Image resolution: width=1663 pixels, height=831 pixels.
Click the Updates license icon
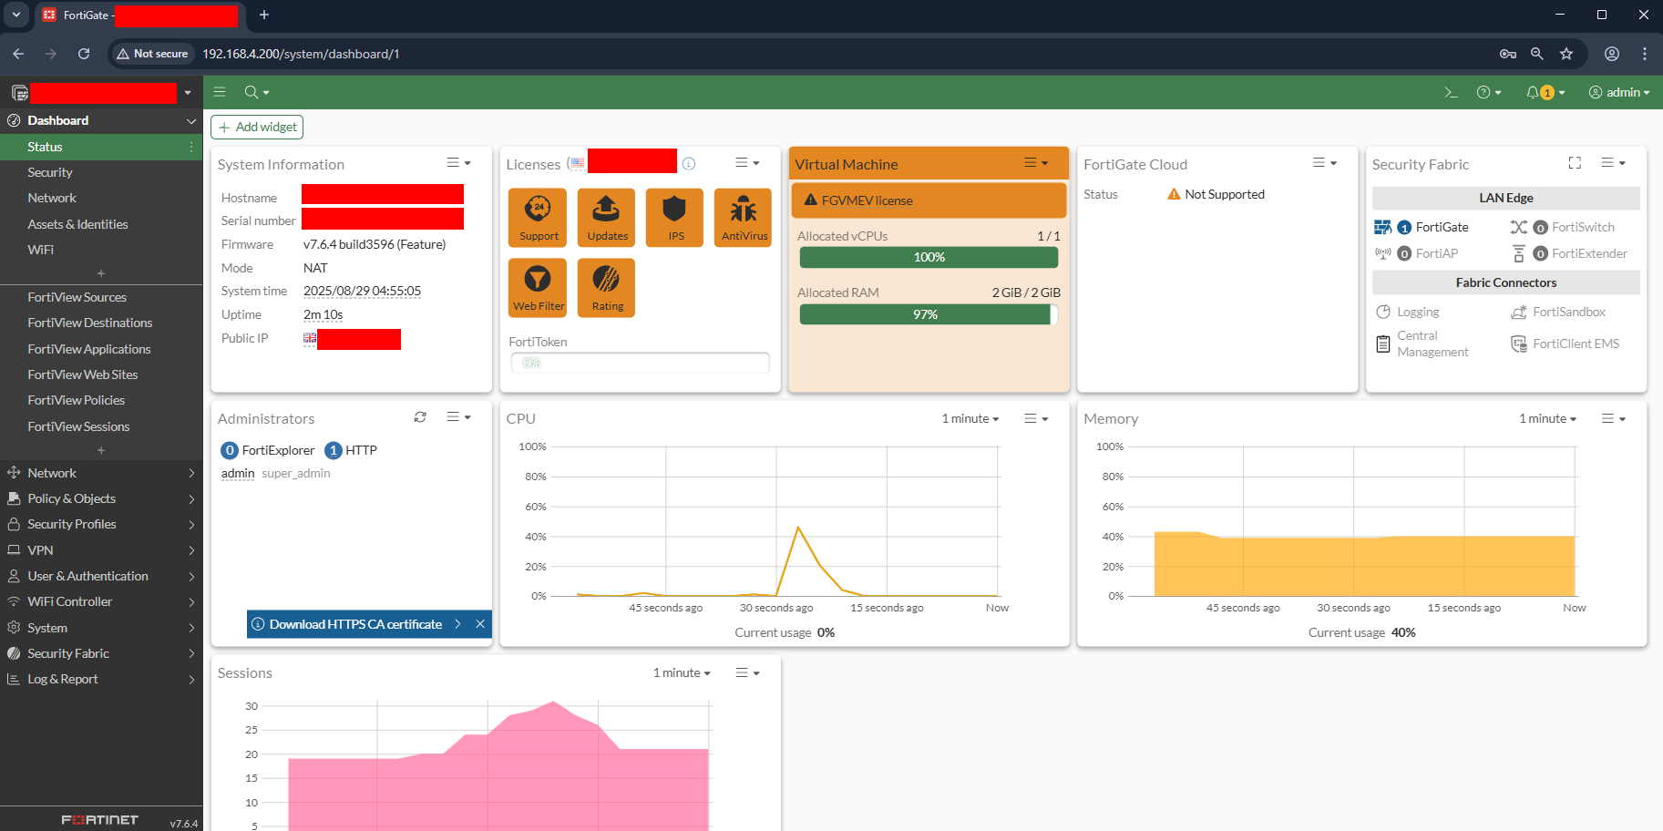606,217
